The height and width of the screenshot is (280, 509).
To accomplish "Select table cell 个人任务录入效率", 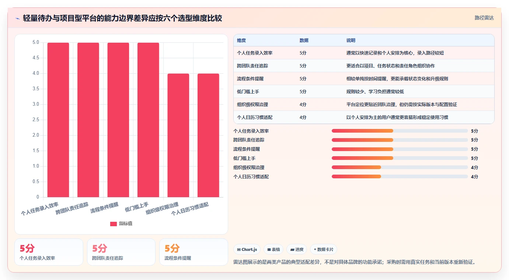I will coord(255,53).
